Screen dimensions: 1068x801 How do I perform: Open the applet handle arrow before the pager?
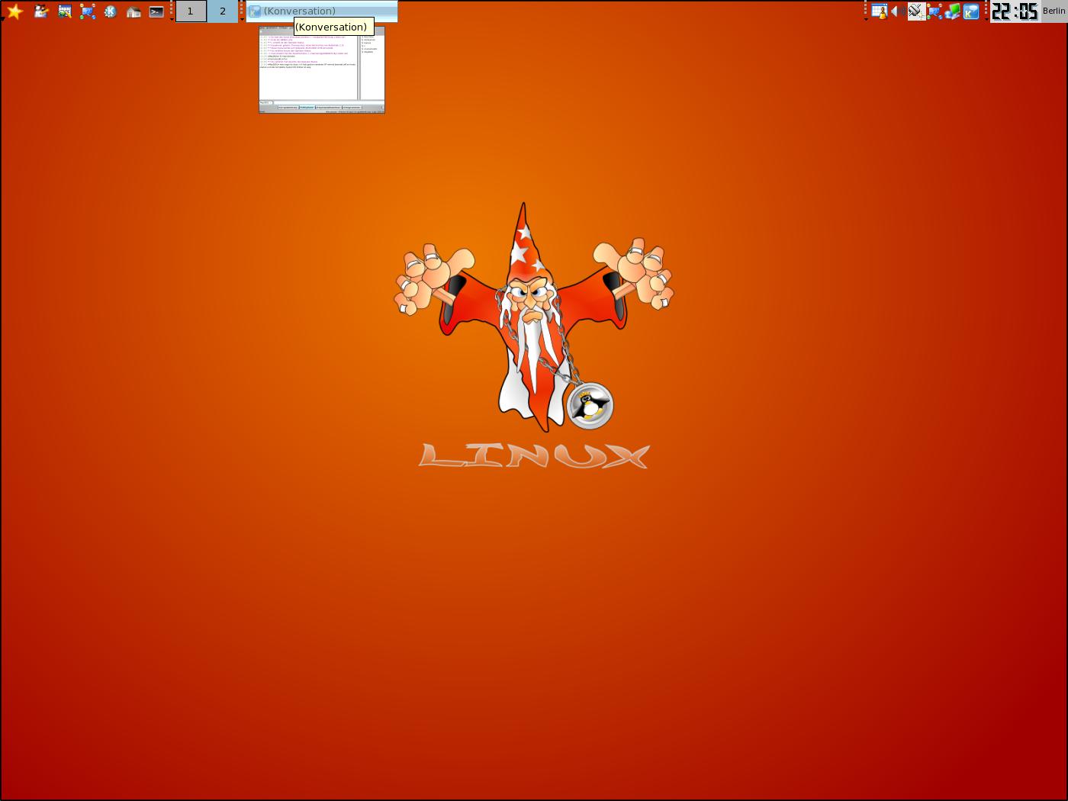172,19
